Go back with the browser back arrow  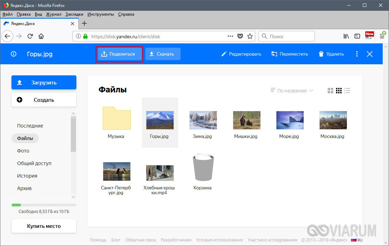7,36
